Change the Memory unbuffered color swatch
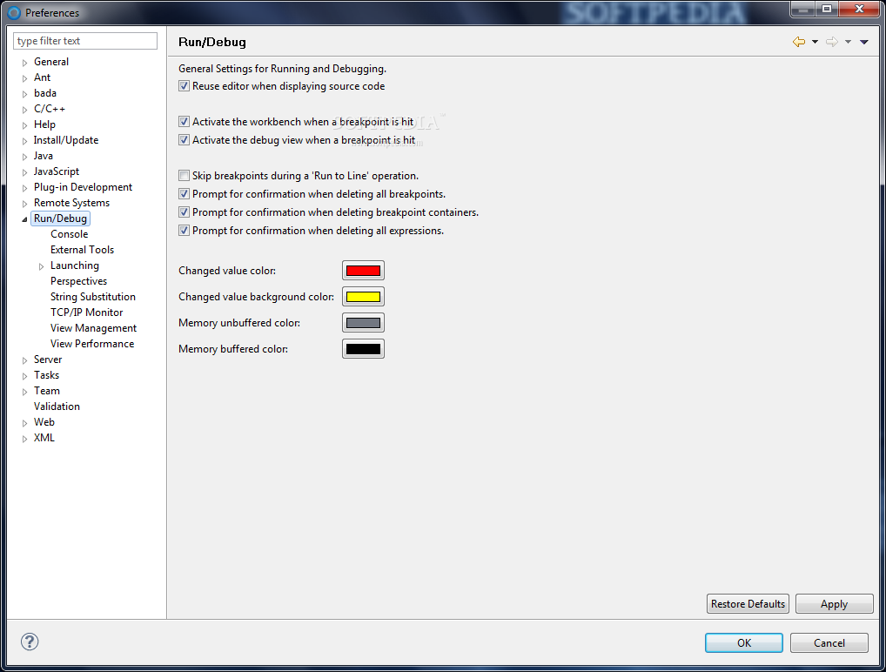This screenshot has width=886, height=672. click(363, 323)
